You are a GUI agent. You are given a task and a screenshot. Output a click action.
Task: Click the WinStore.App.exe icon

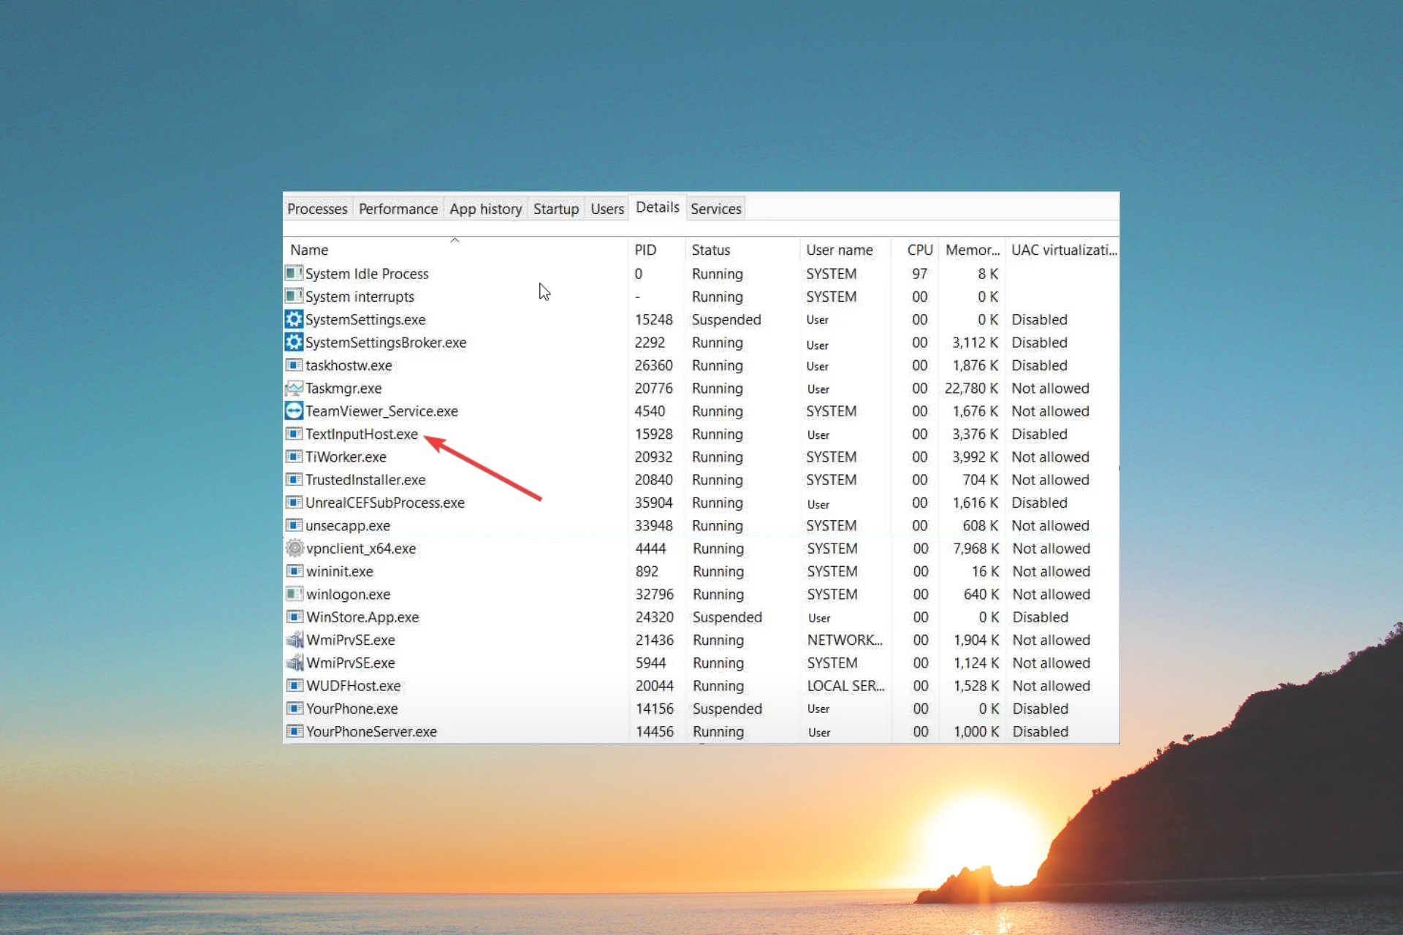pos(294,617)
